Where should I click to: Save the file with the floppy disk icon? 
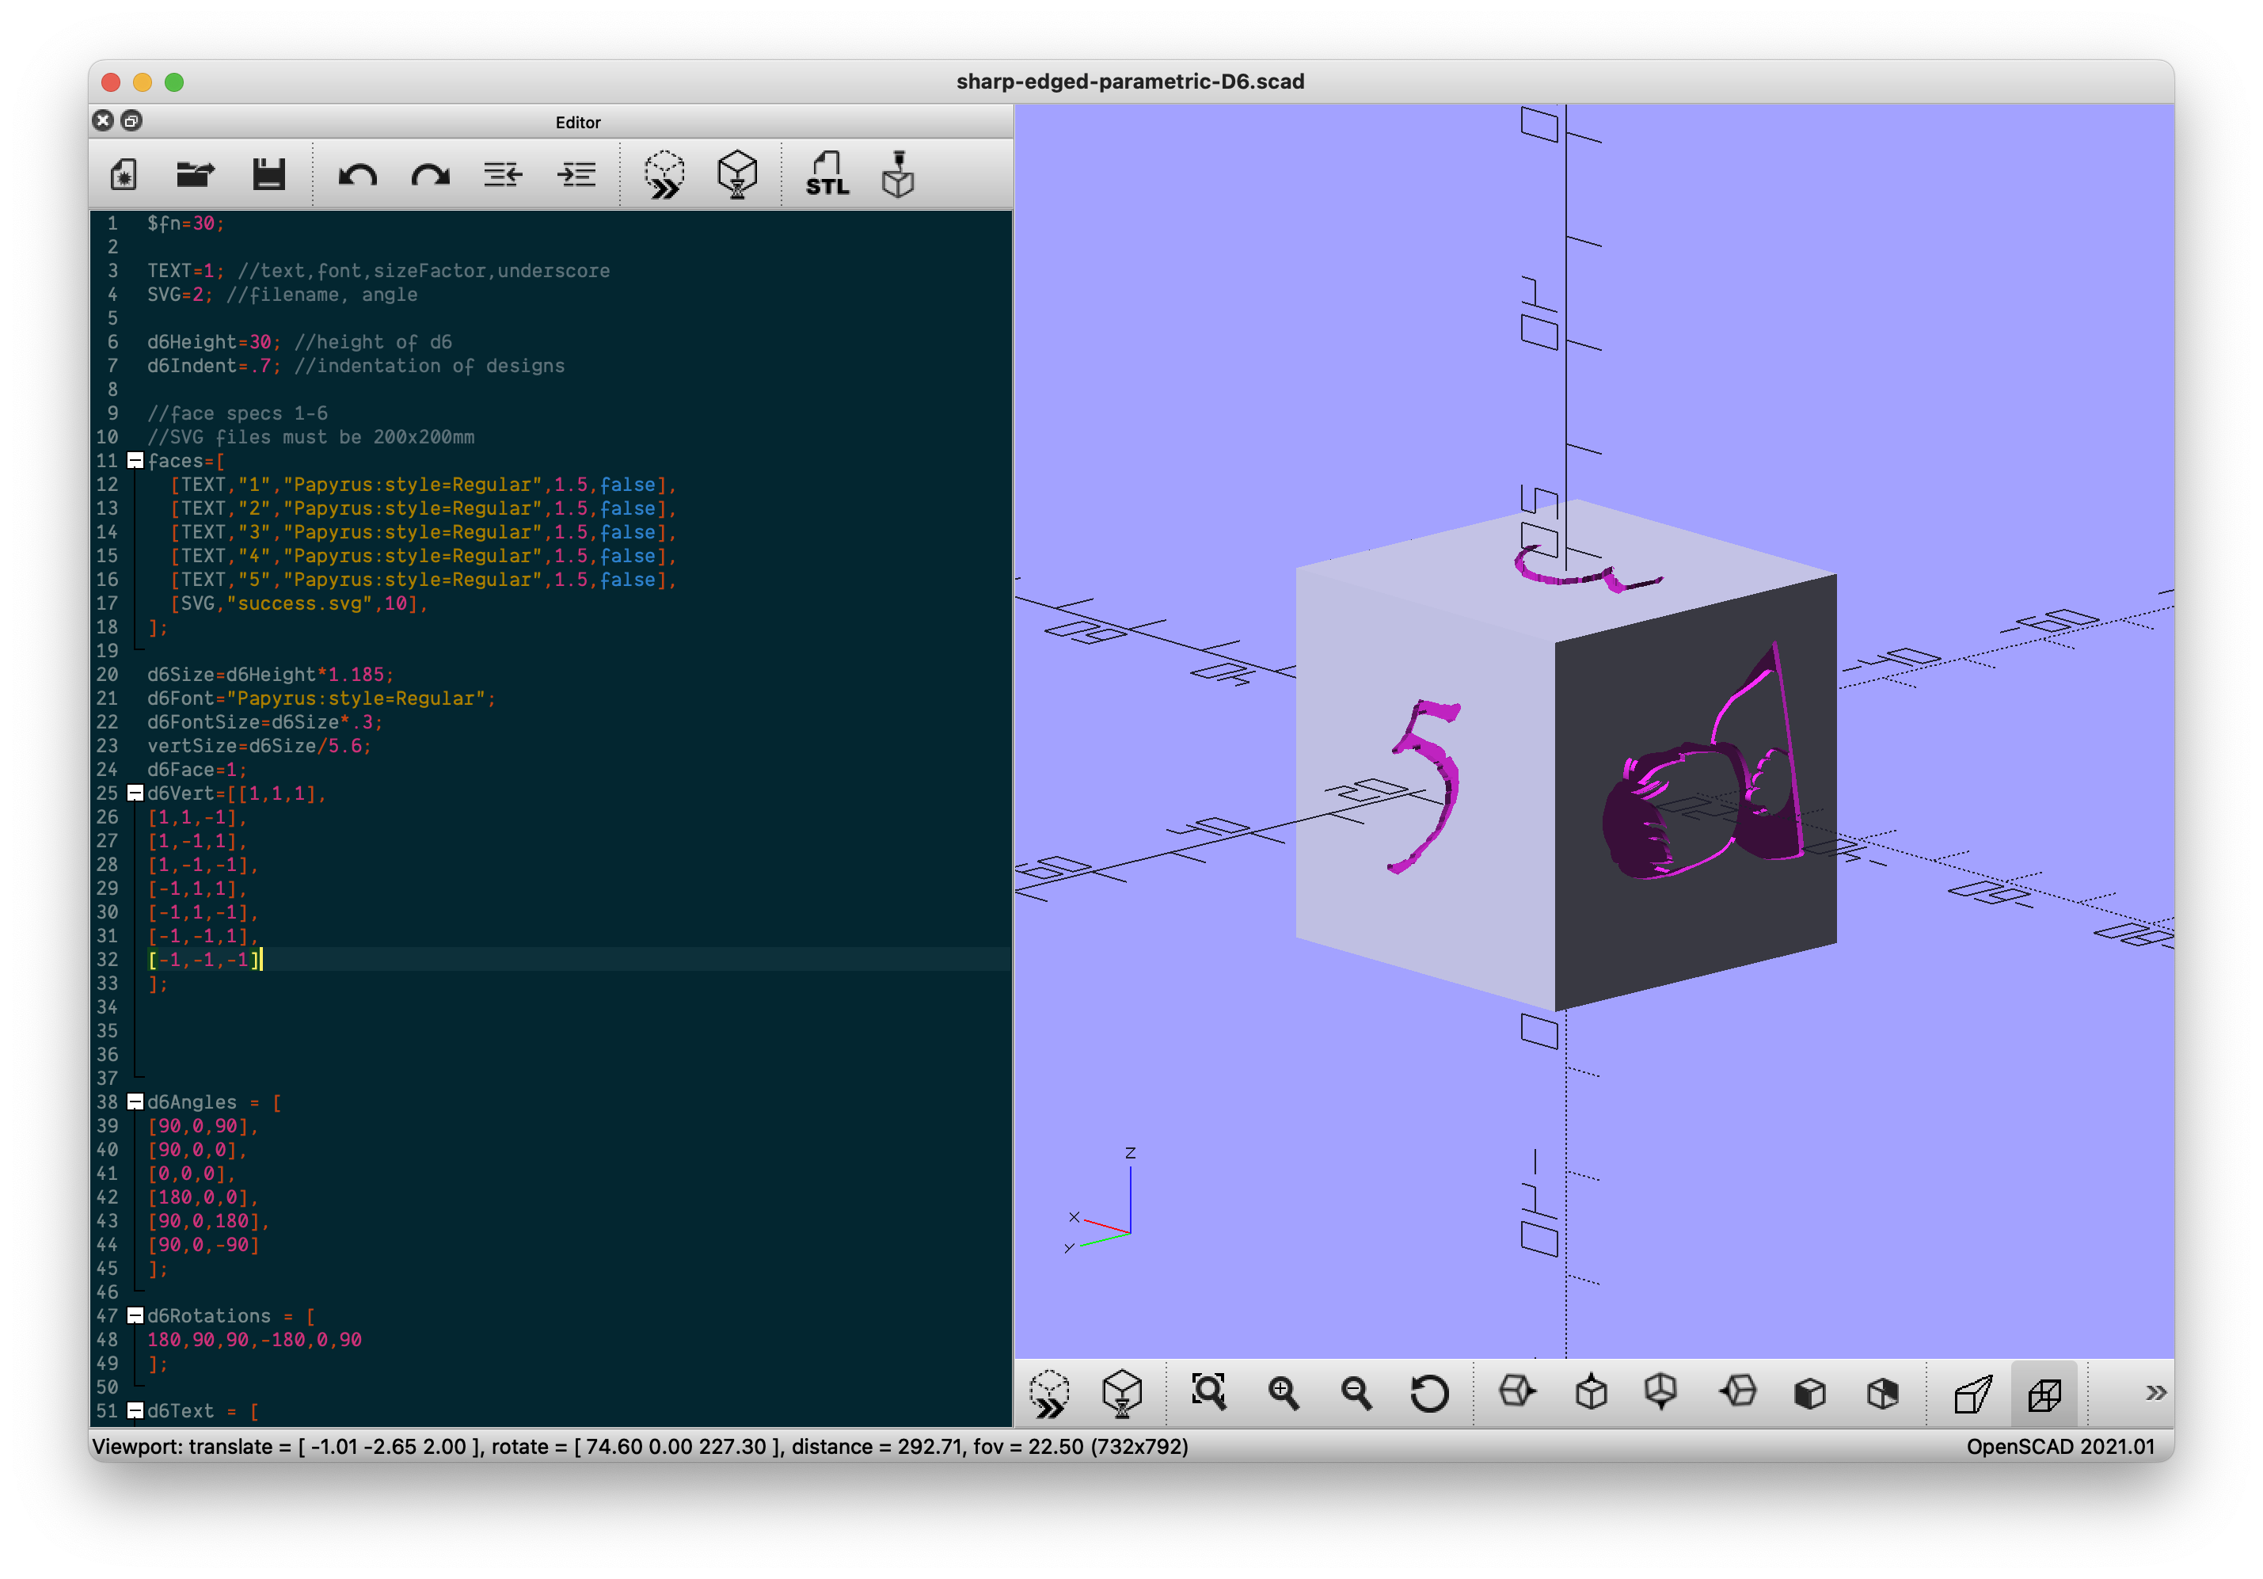[x=268, y=176]
